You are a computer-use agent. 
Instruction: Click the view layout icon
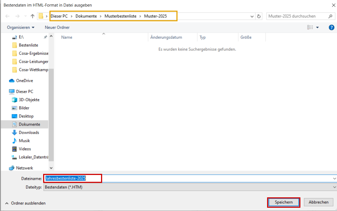pos(310,27)
